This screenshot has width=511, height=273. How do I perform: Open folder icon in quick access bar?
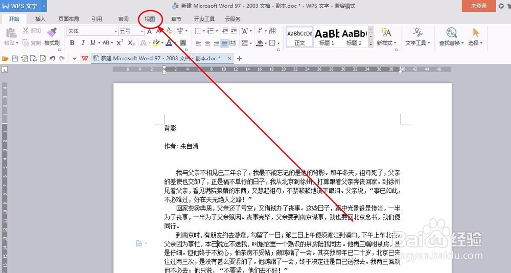coord(5,59)
